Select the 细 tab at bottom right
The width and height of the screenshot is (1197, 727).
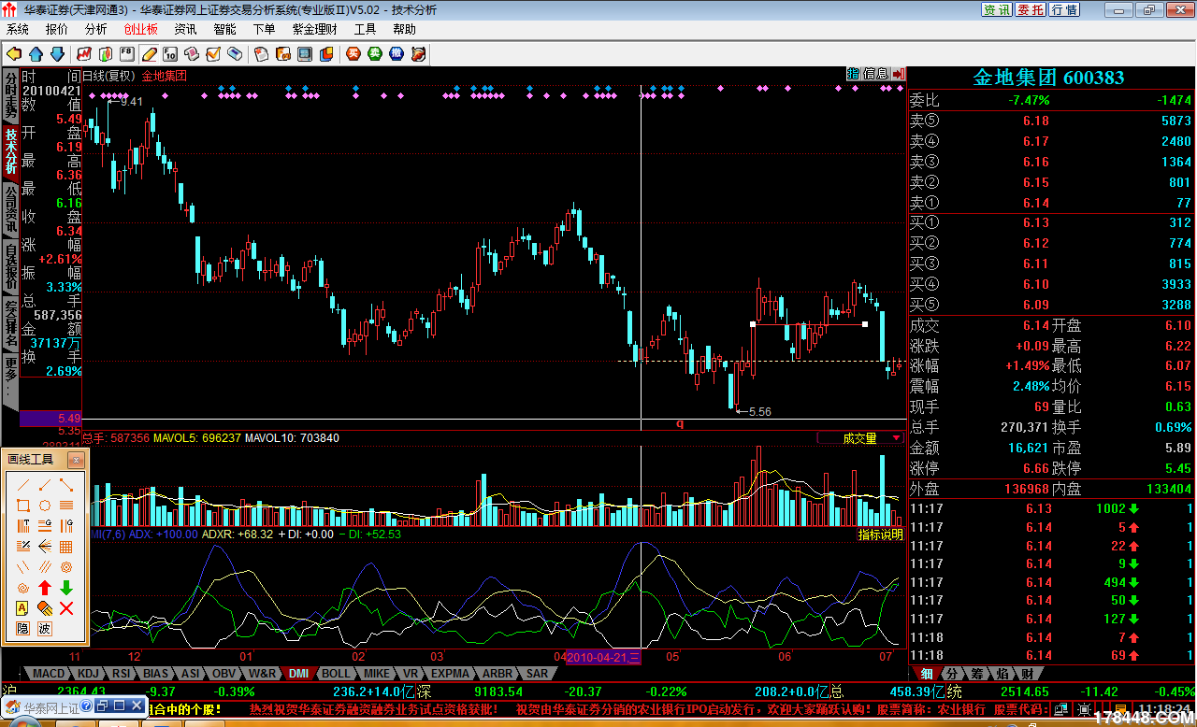(x=927, y=673)
